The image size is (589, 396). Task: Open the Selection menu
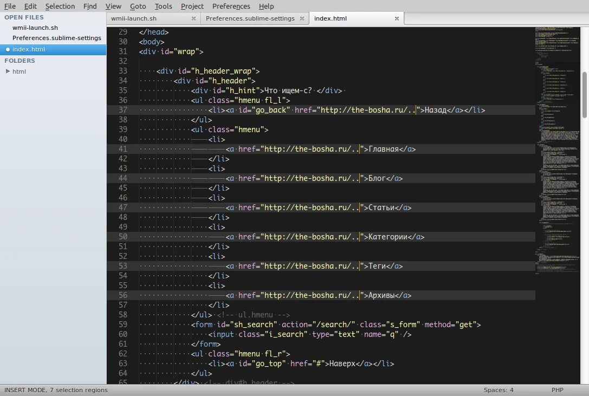(60, 6)
